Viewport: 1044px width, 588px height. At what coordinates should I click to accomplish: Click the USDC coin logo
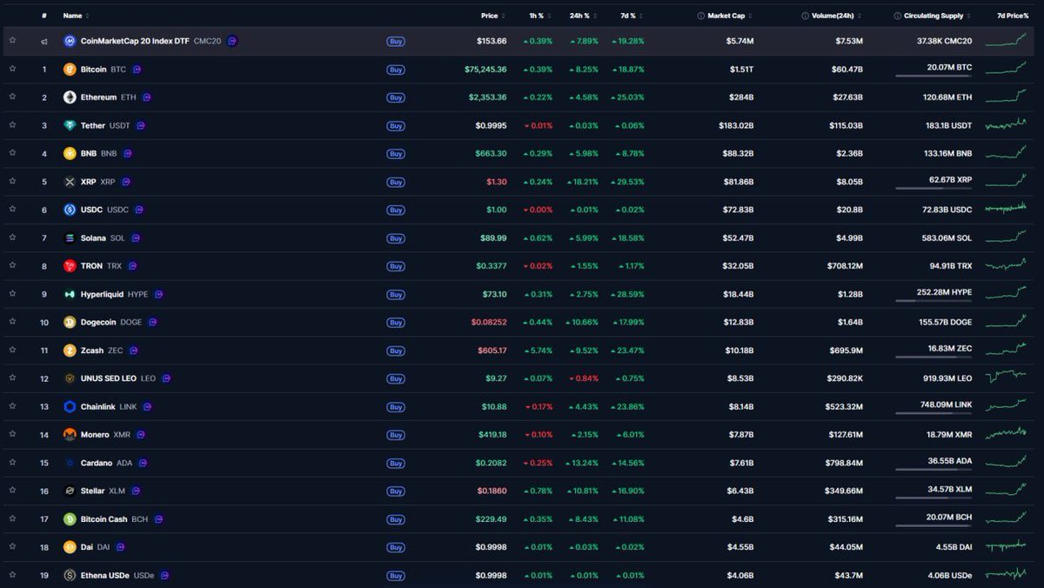70,210
